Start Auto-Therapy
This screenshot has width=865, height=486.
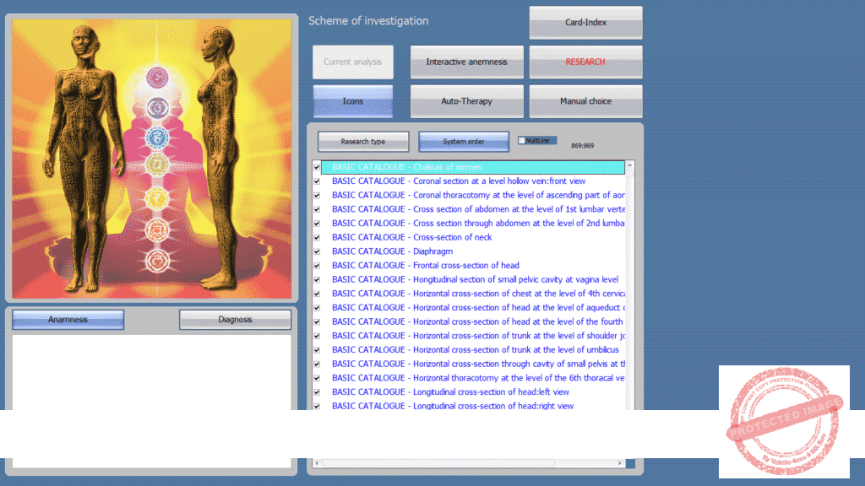click(x=466, y=101)
